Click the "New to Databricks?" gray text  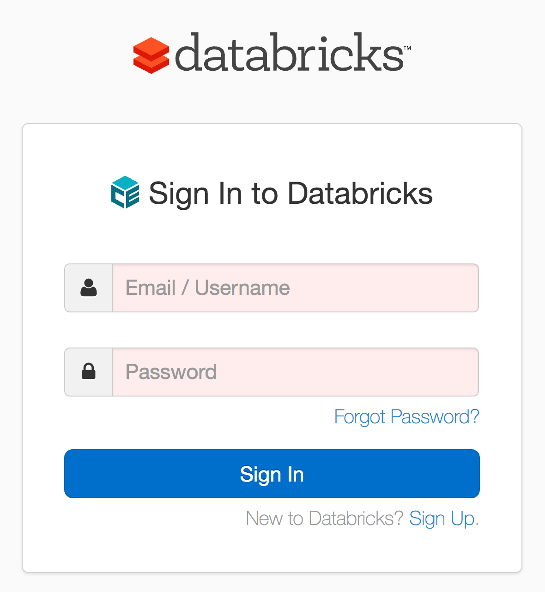pyautogui.click(x=325, y=519)
